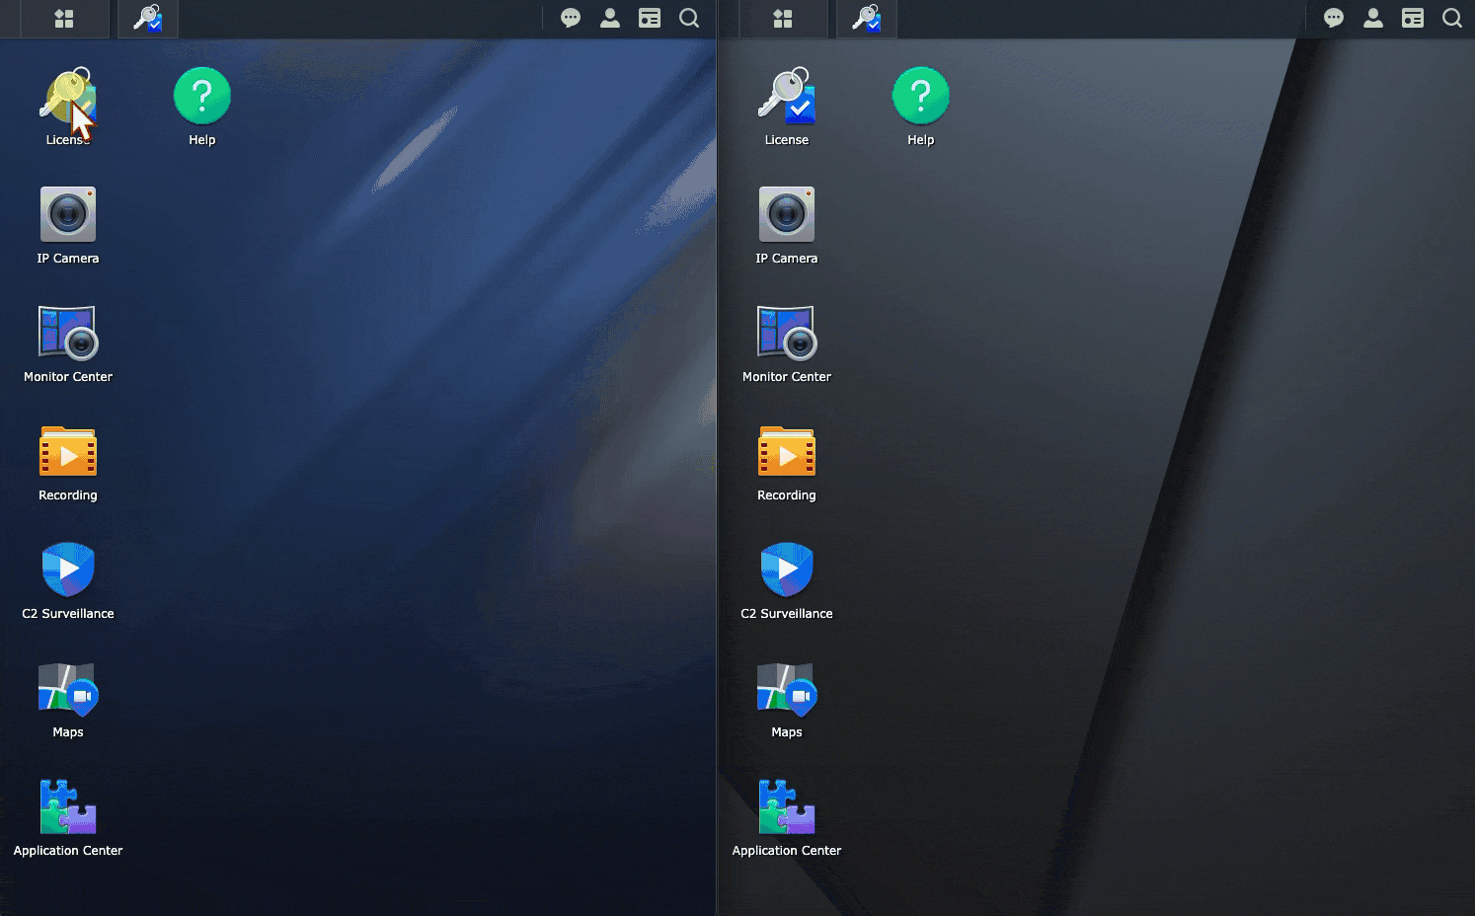Launch Recording on the dark-themed desktop

click(x=787, y=452)
